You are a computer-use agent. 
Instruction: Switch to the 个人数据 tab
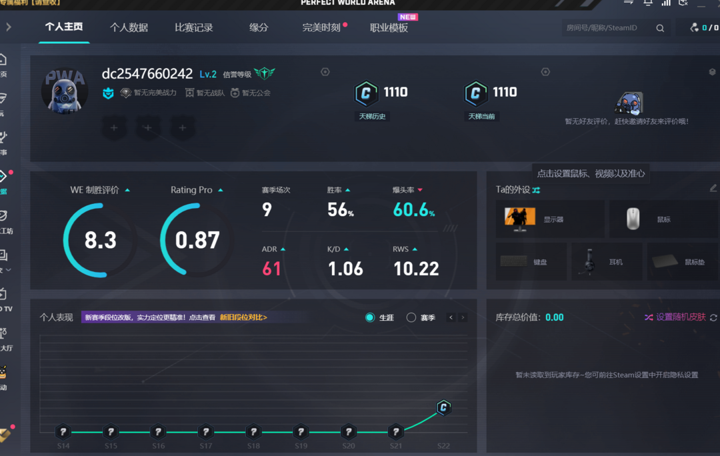tap(129, 27)
